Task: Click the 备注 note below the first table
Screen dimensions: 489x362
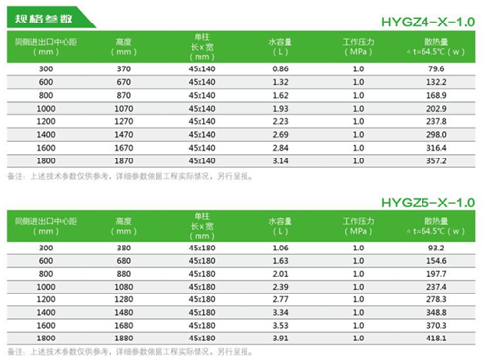Action: [130, 176]
